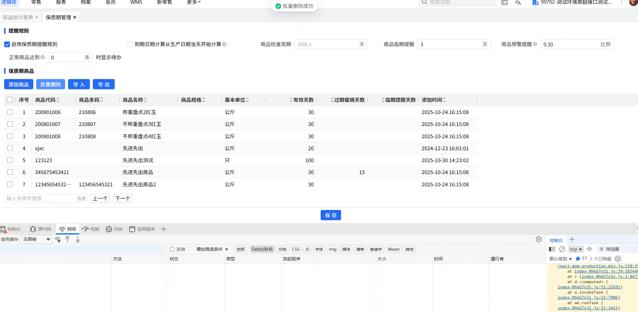Click help icon beside 商品预警提醒

[x=535, y=44]
